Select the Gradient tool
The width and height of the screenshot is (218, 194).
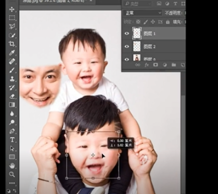(12, 105)
